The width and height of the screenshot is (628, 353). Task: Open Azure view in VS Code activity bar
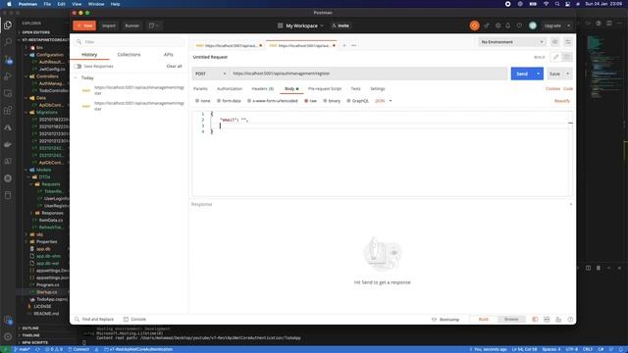tap(8, 127)
